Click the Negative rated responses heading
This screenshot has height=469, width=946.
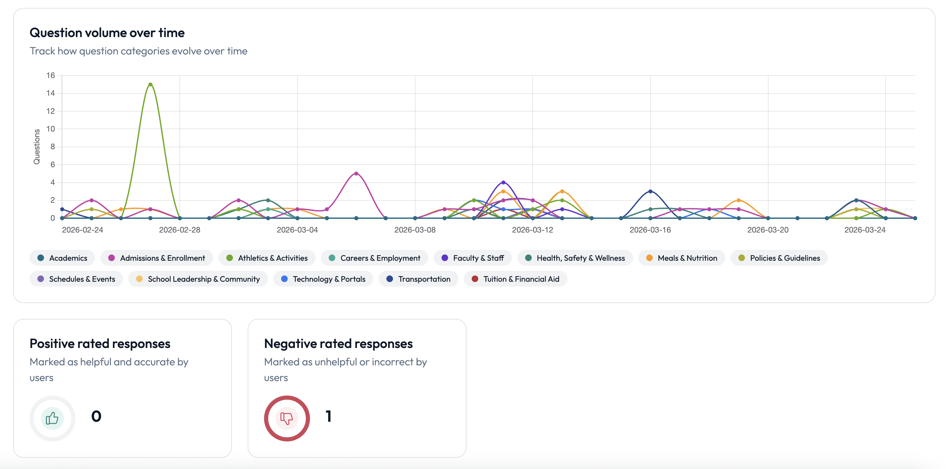click(x=338, y=343)
